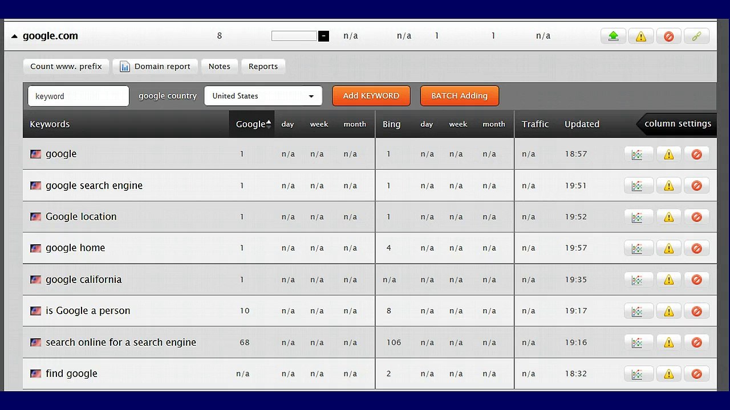Screen dimensions: 730x410
Task: Click green upload arrow for google.com domain
Action: coord(613,36)
